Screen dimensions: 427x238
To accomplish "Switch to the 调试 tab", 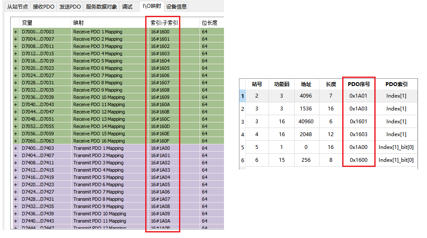I will coord(127,6).
